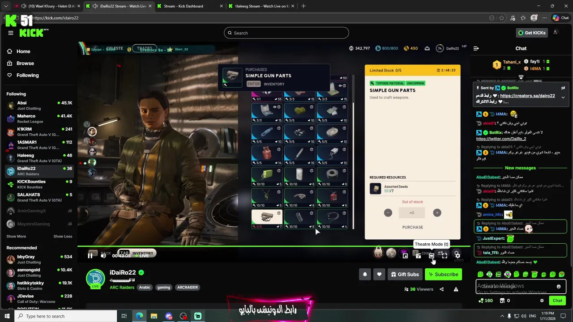Expand pinned message chevron
This screenshot has height=322, width=573.
[563, 97]
